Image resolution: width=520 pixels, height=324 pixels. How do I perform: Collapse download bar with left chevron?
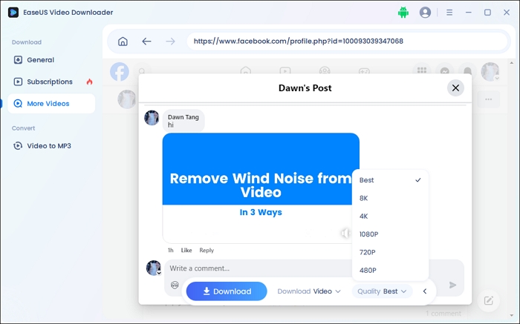click(x=425, y=291)
